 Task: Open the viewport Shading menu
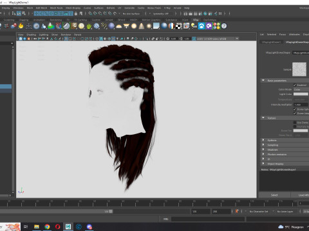31,35
